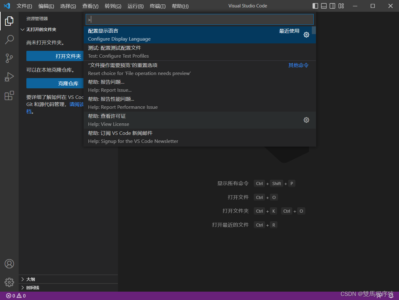
Task: Open the 文件(F) menu
Action: [24, 6]
